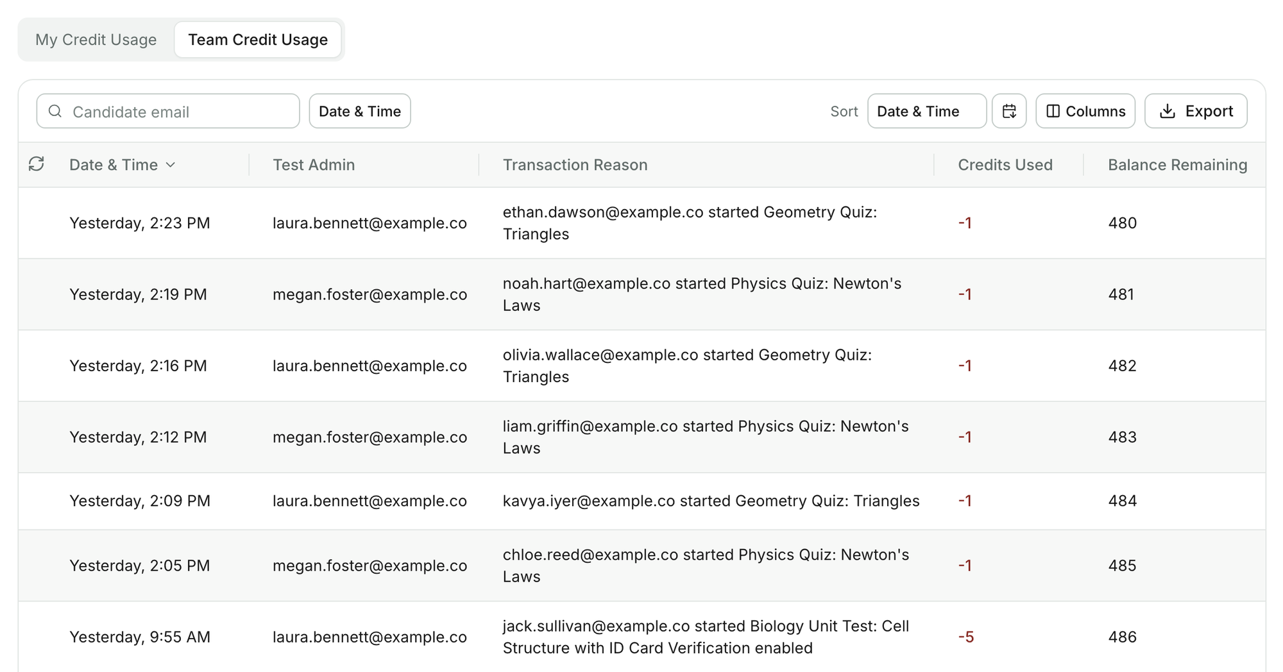Click the -5 credits used value

[x=966, y=637]
